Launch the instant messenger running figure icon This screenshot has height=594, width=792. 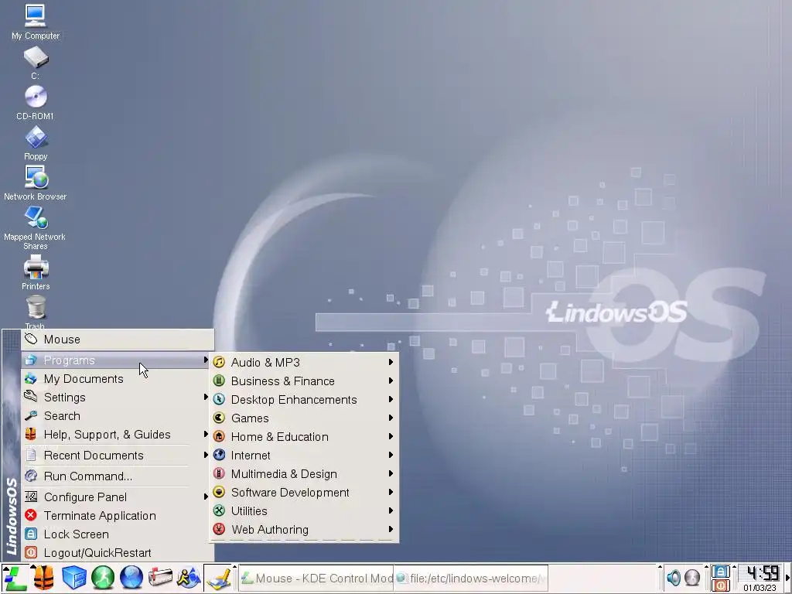pyautogui.click(x=189, y=578)
